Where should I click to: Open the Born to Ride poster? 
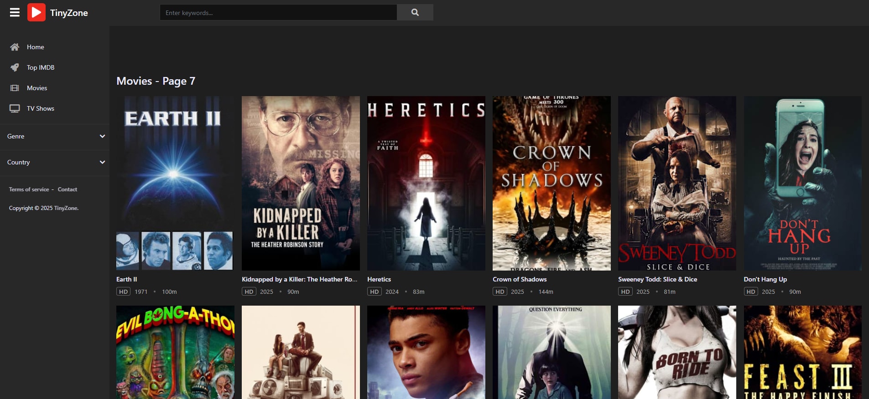click(677, 352)
